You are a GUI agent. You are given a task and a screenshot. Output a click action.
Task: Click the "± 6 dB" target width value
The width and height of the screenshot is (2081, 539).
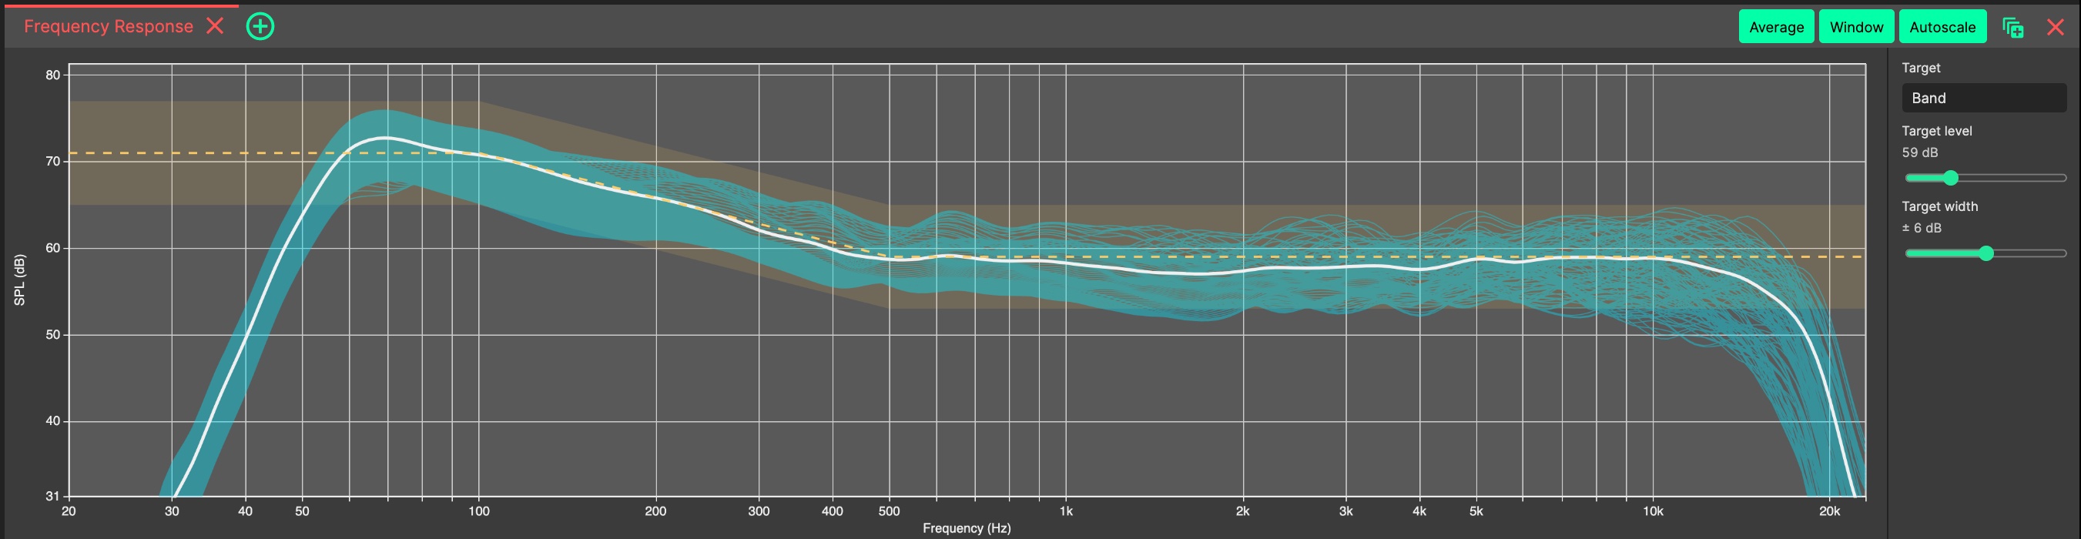tap(1921, 228)
